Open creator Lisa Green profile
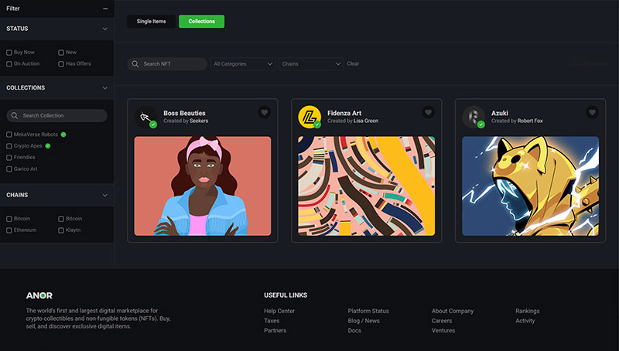 [366, 121]
